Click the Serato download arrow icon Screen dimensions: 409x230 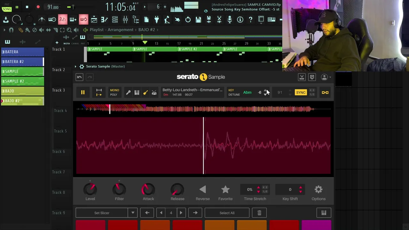coord(302,77)
